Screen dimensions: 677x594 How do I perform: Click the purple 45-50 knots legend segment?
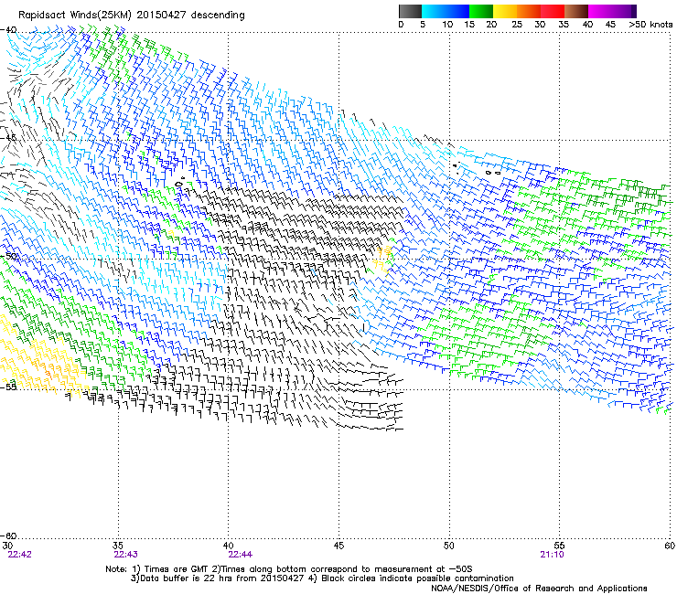tap(624, 11)
